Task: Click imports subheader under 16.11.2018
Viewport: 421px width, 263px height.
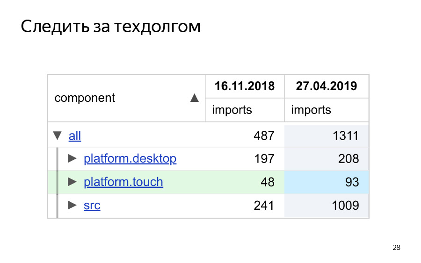Action: [232, 110]
